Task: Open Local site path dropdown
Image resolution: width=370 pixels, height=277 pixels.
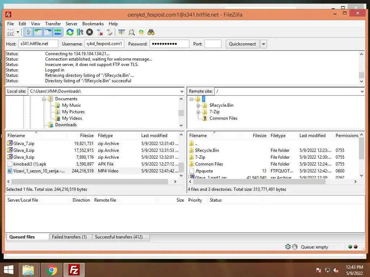Action: [182, 91]
